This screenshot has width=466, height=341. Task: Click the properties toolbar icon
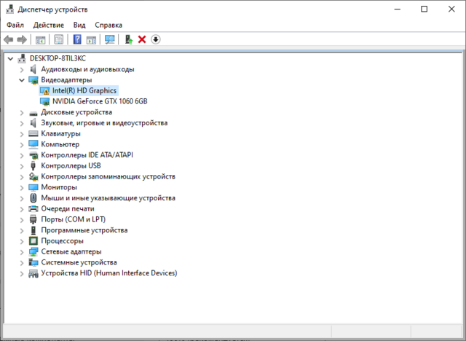coord(59,39)
